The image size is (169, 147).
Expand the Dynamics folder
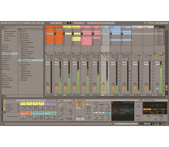click(19, 34)
